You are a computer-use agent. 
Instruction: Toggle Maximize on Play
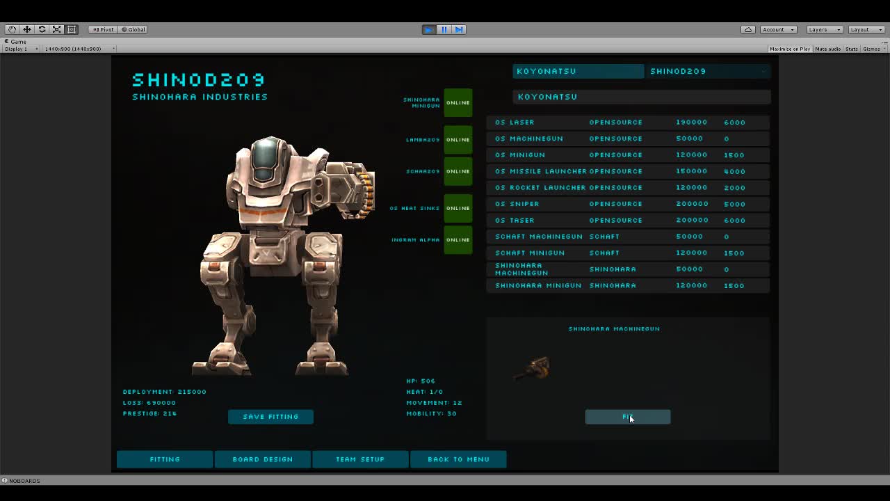click(789, 49)
